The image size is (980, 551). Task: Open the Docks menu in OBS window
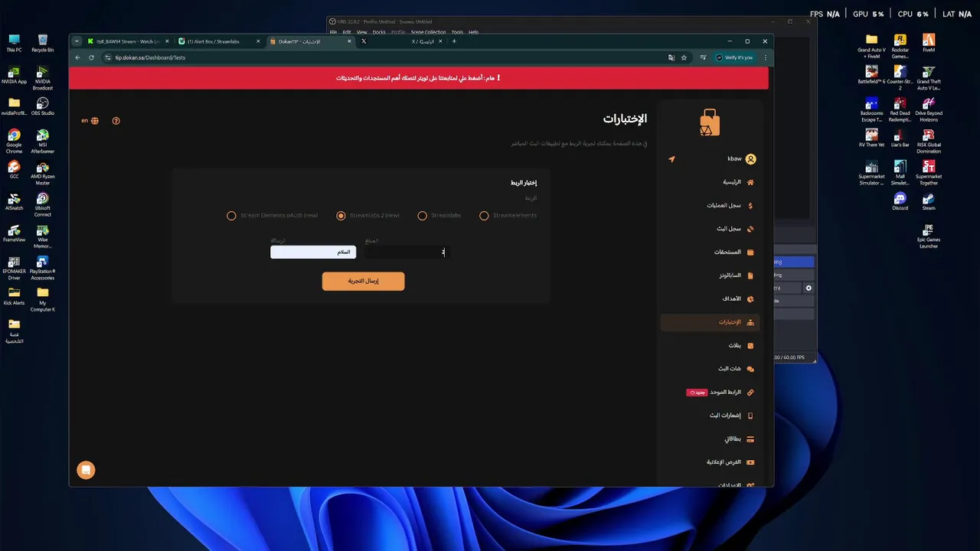point(379,32)
